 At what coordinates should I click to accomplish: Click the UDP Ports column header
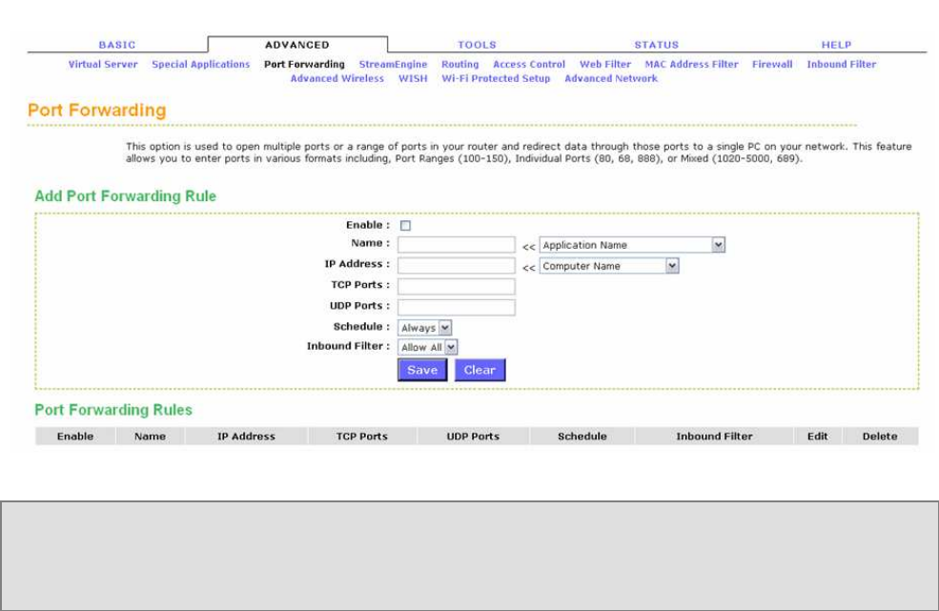click(473, 436)
